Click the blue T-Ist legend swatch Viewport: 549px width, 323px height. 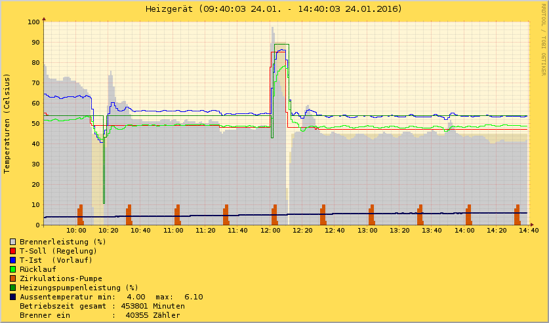[x=13, y=260]
